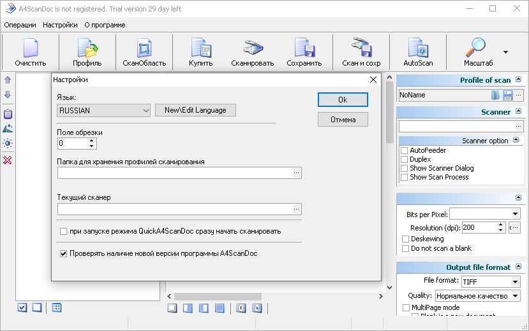Enable the QuickA4ScanDoc auto-start scanning checkbox

(63, 231)
